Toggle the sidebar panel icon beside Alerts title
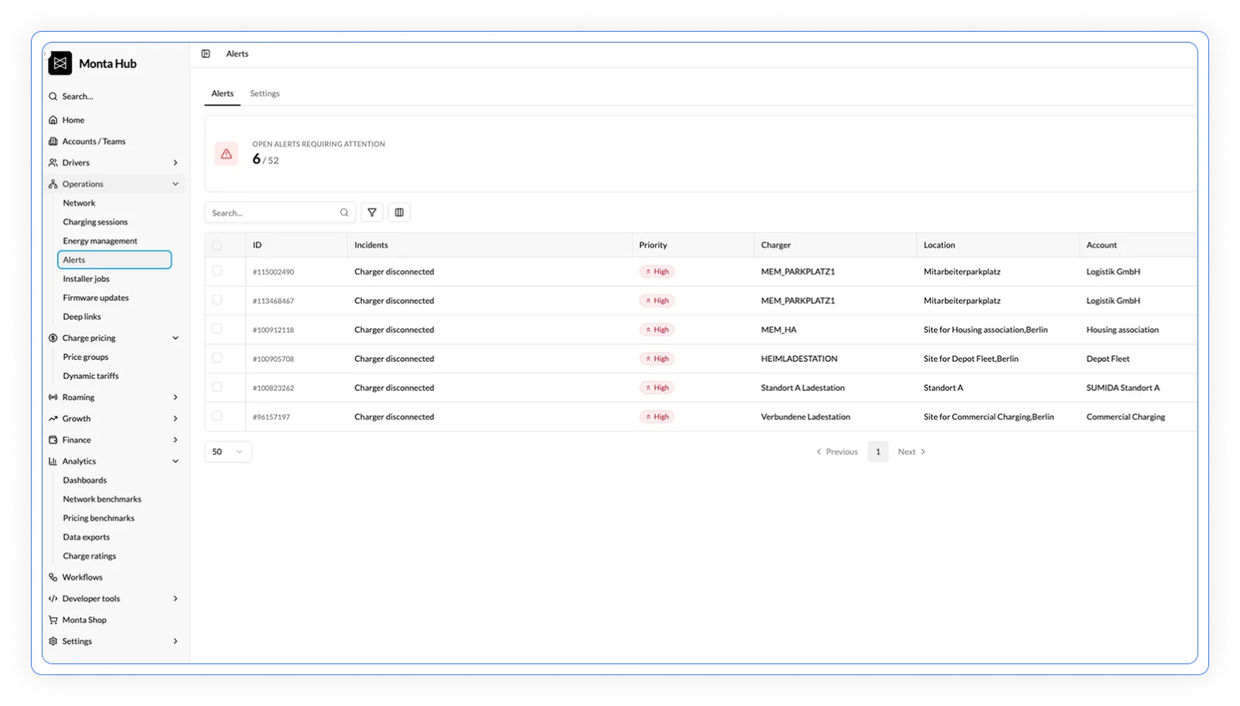The height and width of the screenshot is (706, 1240). click(205, 54)
